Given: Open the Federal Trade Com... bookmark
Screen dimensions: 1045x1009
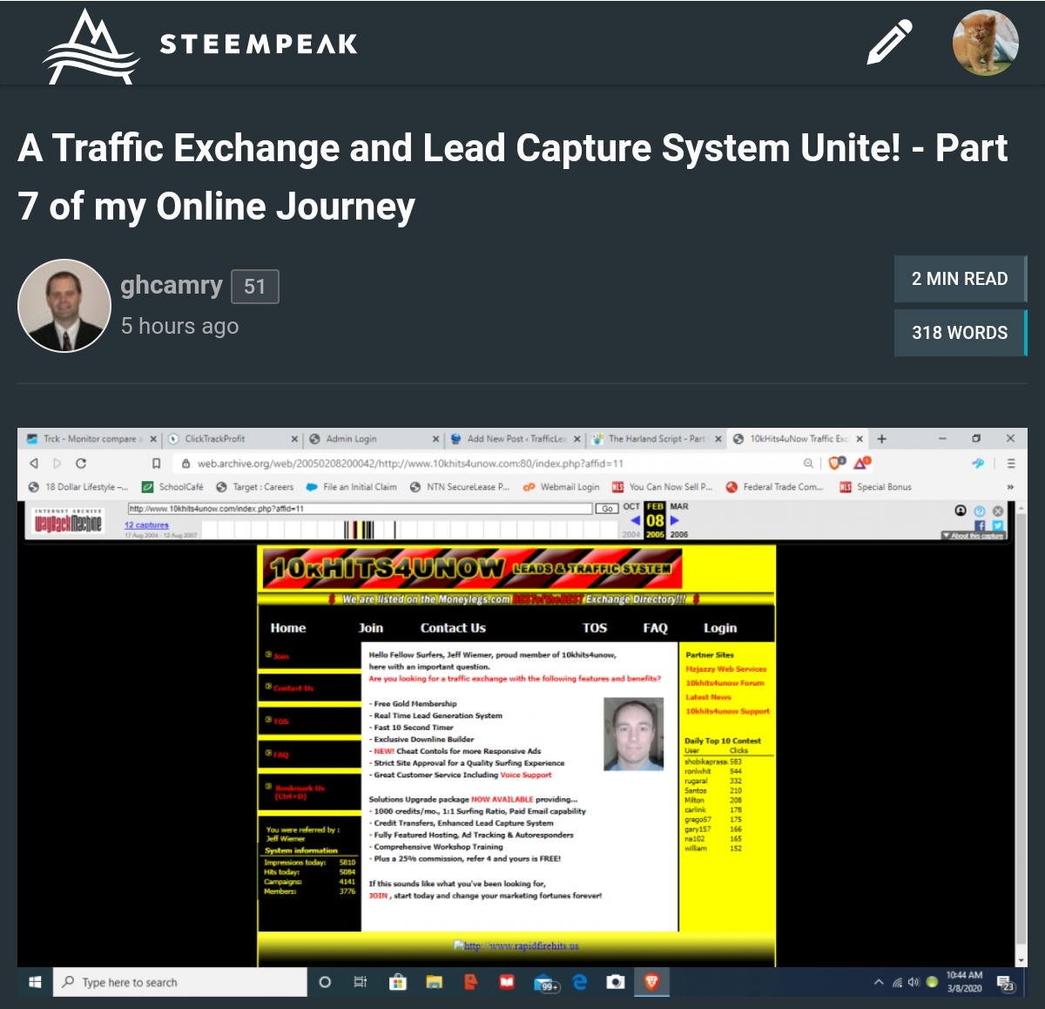Looking at the screenshot, I should tap(774, 487).
